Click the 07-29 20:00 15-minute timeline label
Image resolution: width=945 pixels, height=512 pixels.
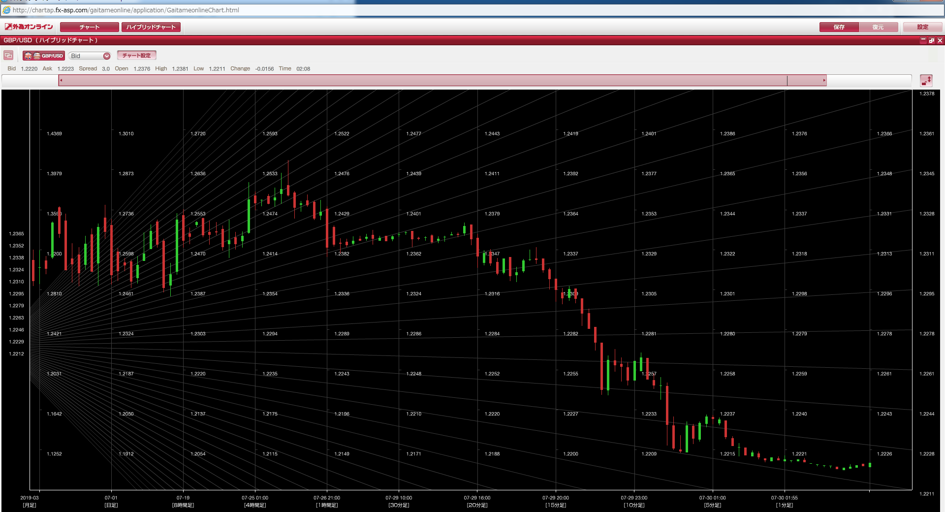click(x=556, y=501)
